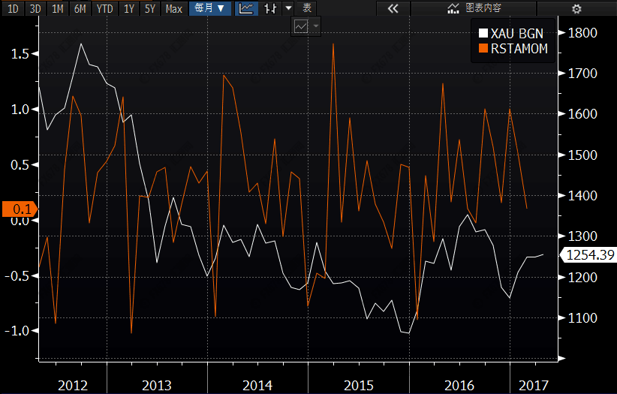The width and height of the screenshot is (617, 394).
Task: Click the 1500 right axis label
Action: pyautogui.click(x=582, y=155)
